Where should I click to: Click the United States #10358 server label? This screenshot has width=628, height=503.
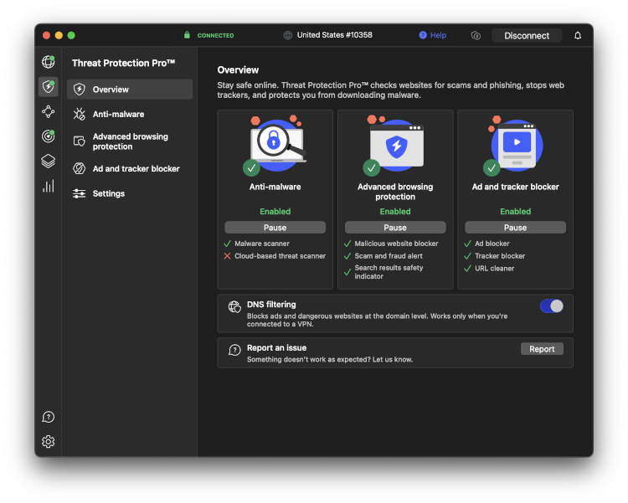click(334, 35)
